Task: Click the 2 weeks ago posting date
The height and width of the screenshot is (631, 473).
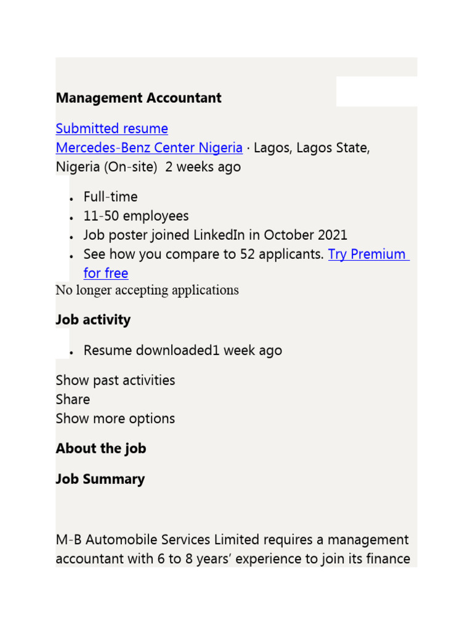Action: point(203,167)
